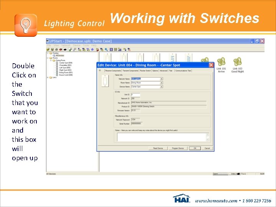Screen dimensions: 276x207
Task: Click the Firmware Version field
Action: tap(136, 110)
